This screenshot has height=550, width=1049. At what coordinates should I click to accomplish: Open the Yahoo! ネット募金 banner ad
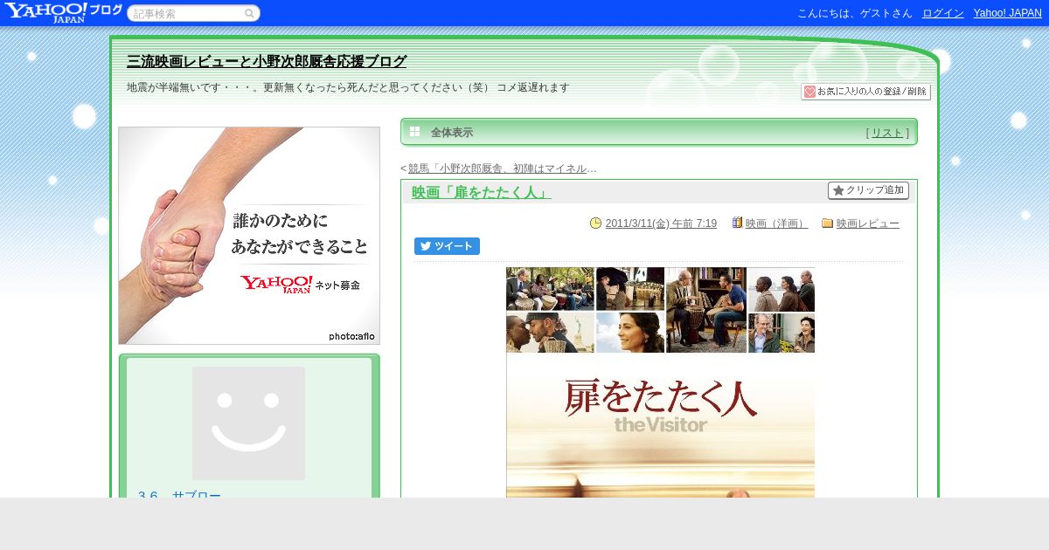249,236
